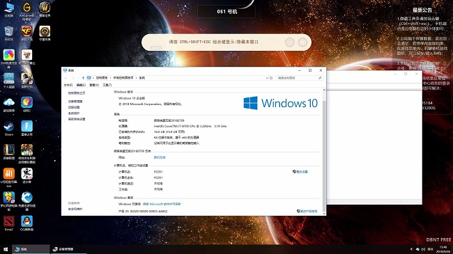This screenshot has height=254, width=453.
Task: Open the WeGame desktop shortcut
Action: coord(26,11)
